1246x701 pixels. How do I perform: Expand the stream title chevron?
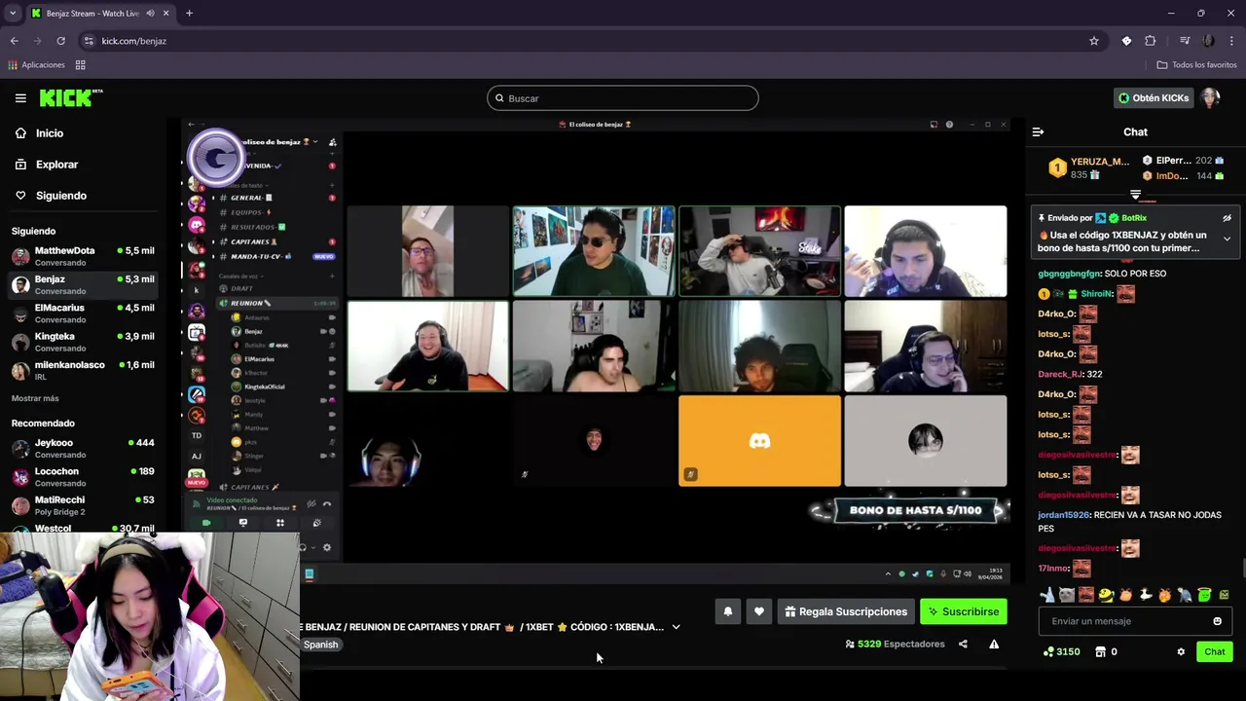[676, 627]
